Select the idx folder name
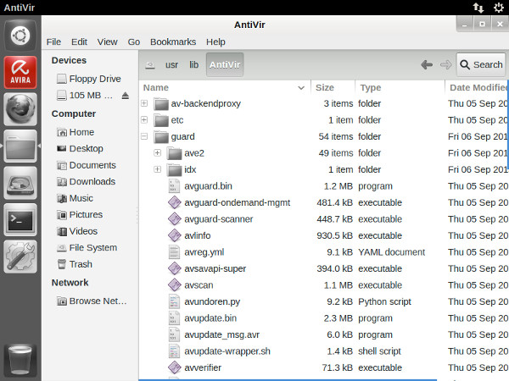The width and height of the screenshot is (509, 381). pos(190,170)
